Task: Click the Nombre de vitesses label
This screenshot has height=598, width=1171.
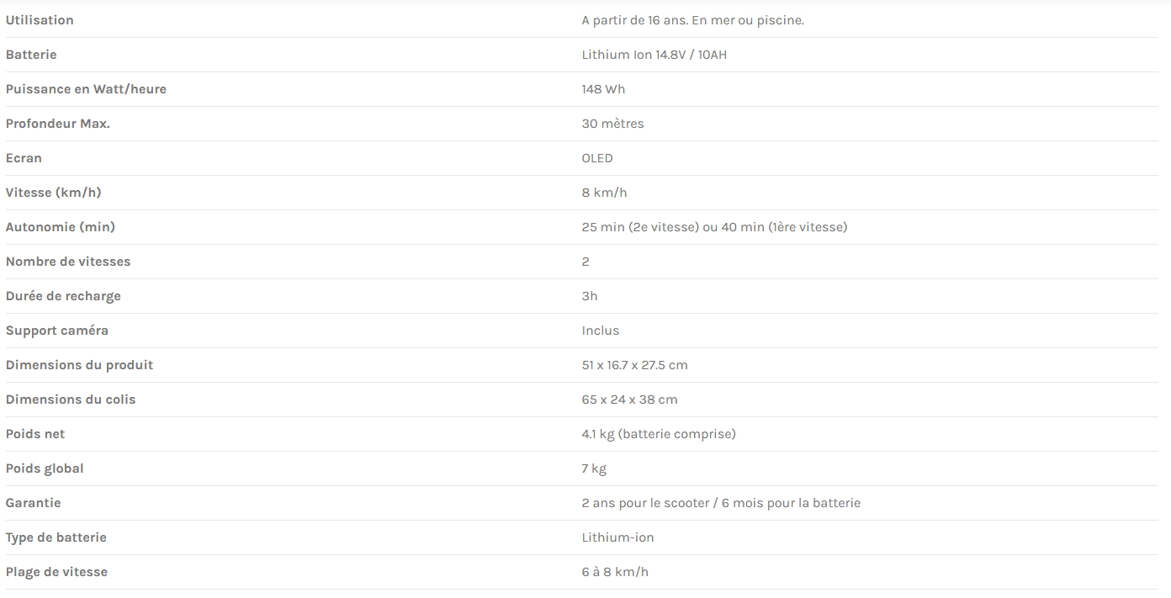Action: coord(68,262)
